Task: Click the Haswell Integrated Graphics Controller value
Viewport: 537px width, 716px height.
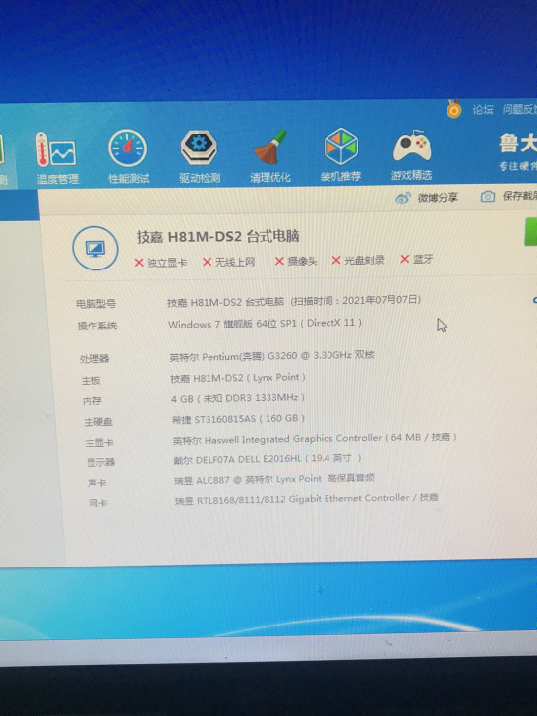Action: click(315, 438)
